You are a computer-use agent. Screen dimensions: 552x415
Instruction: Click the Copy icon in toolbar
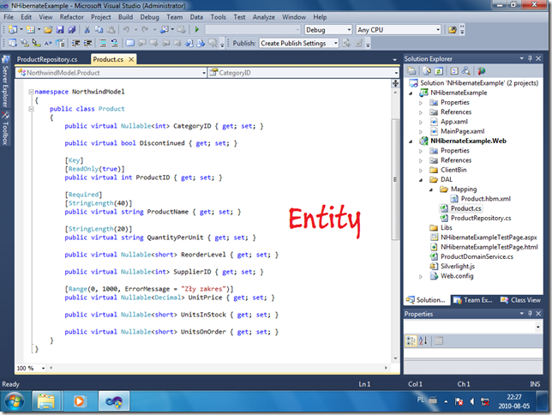[99, 30]
